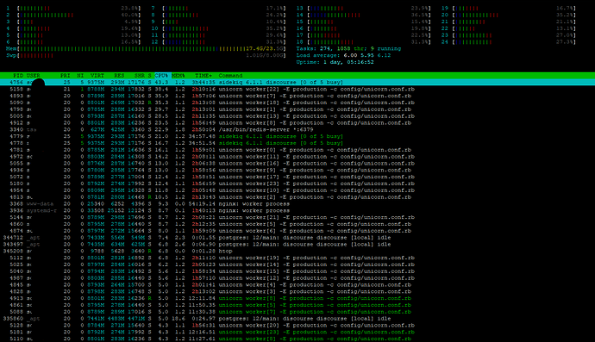Select green unicorn worker[5] thread PID 4861
Screen dimensions: 595x342
297,305
